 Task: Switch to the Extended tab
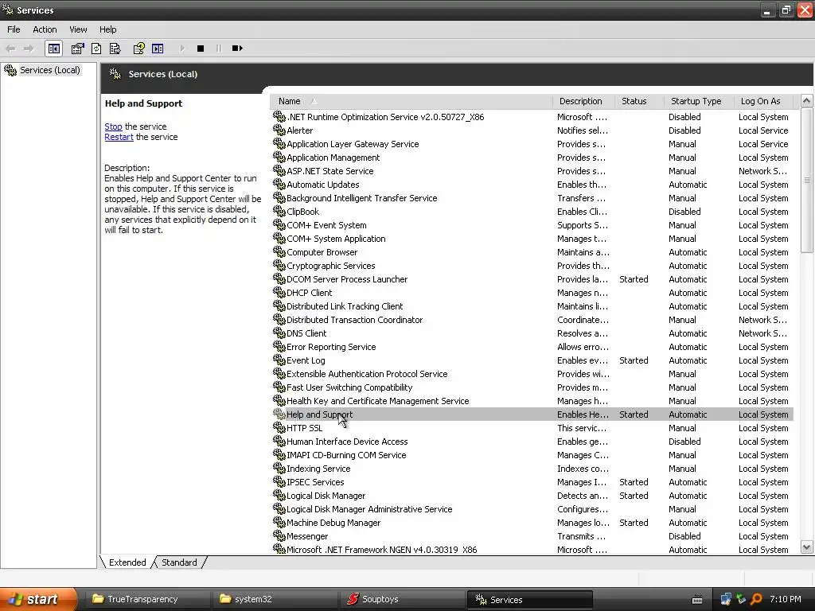coord(127,562)
